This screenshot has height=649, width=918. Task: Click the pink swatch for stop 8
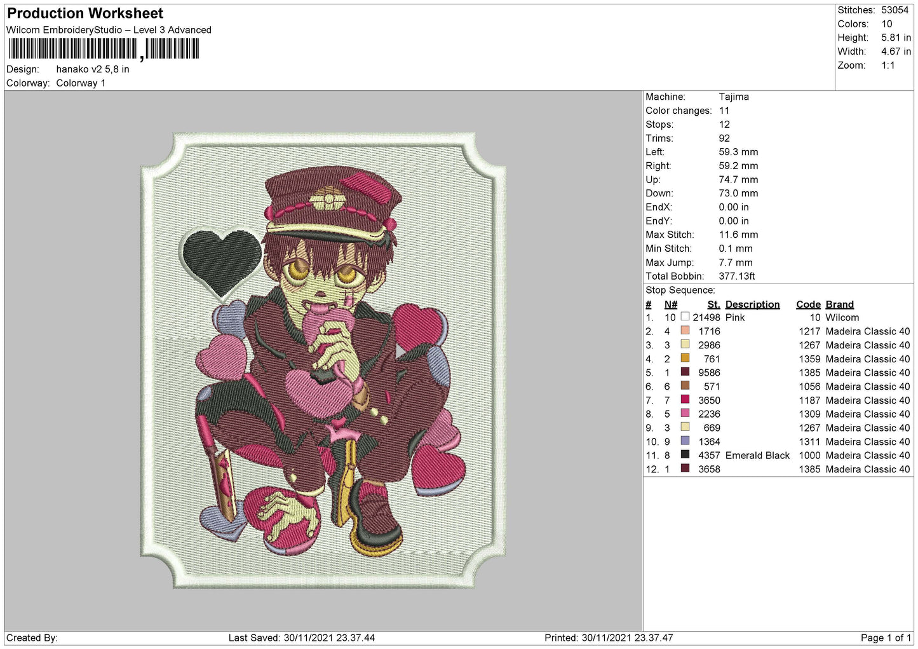(x=685, y=413)
